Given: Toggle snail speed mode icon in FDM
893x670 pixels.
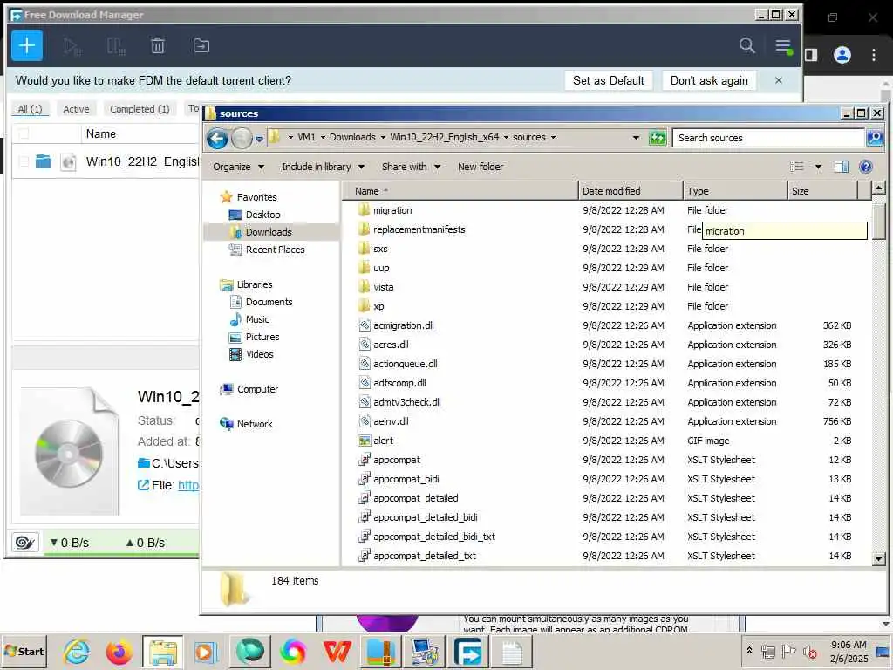Looking at the screenshot, I should pos(25,542).
